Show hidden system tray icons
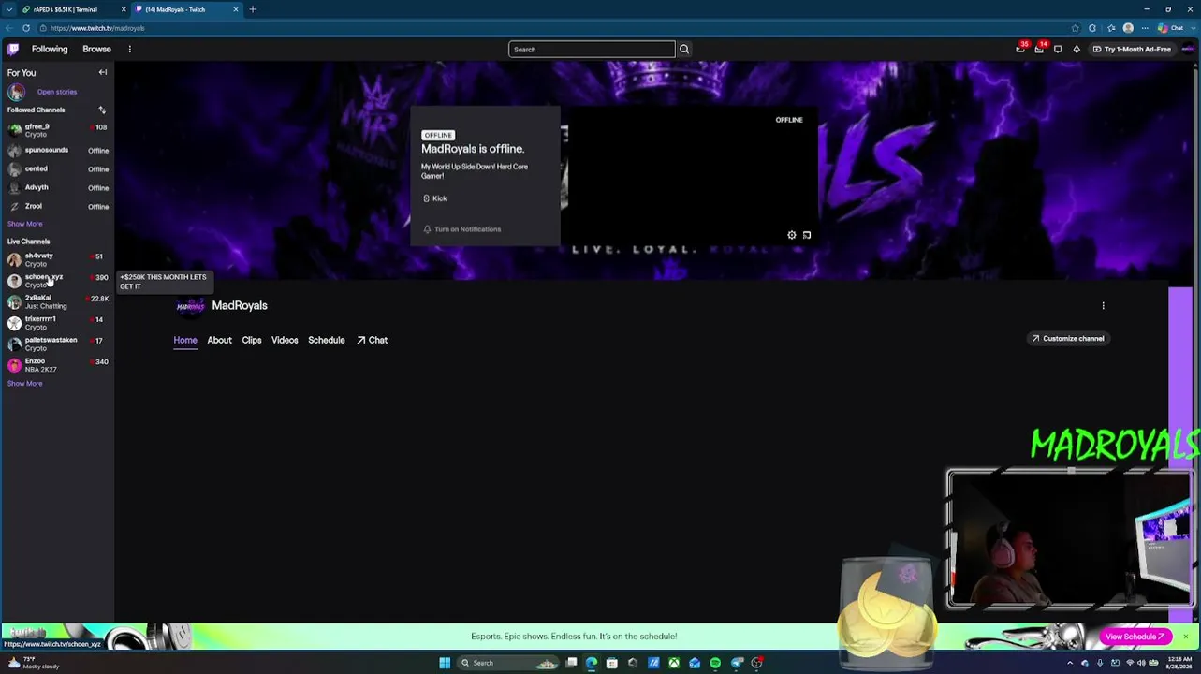 pos(1070,663)
